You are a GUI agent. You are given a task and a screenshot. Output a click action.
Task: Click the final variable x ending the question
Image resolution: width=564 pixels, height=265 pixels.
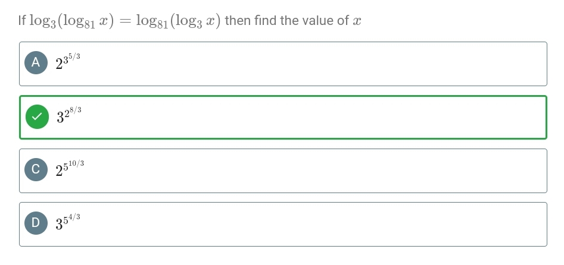[357, 21]
